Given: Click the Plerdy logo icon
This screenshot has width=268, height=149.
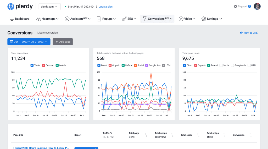Looking at the screenshot, I should click(11, 7).
